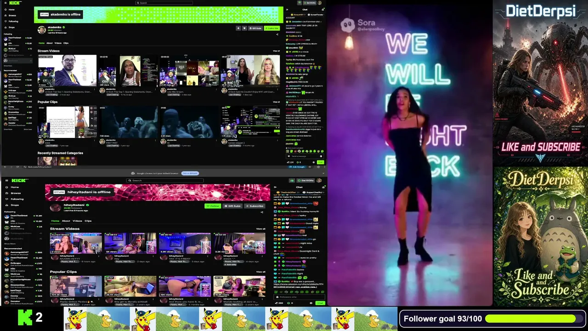Collapse recommended list with Show Less
Screen dimensions: 588x331
[28, 129]
